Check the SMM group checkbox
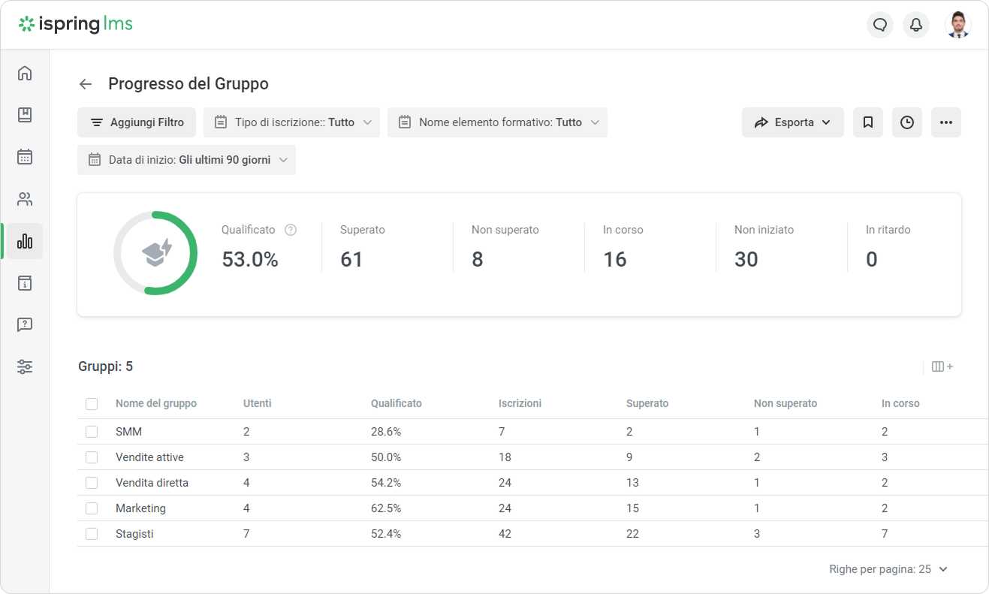 click(92, 432)
